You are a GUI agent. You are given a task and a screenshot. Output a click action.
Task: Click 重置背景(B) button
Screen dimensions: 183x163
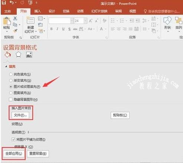38,154
